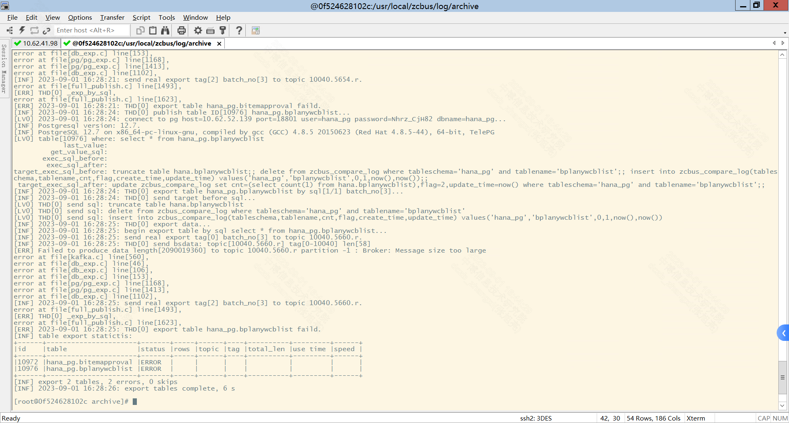Image resolution: width=789 pixels, height=423 pixels.
Task: Click the Paste clipboard icon
Action: click(x=153, y=30)
